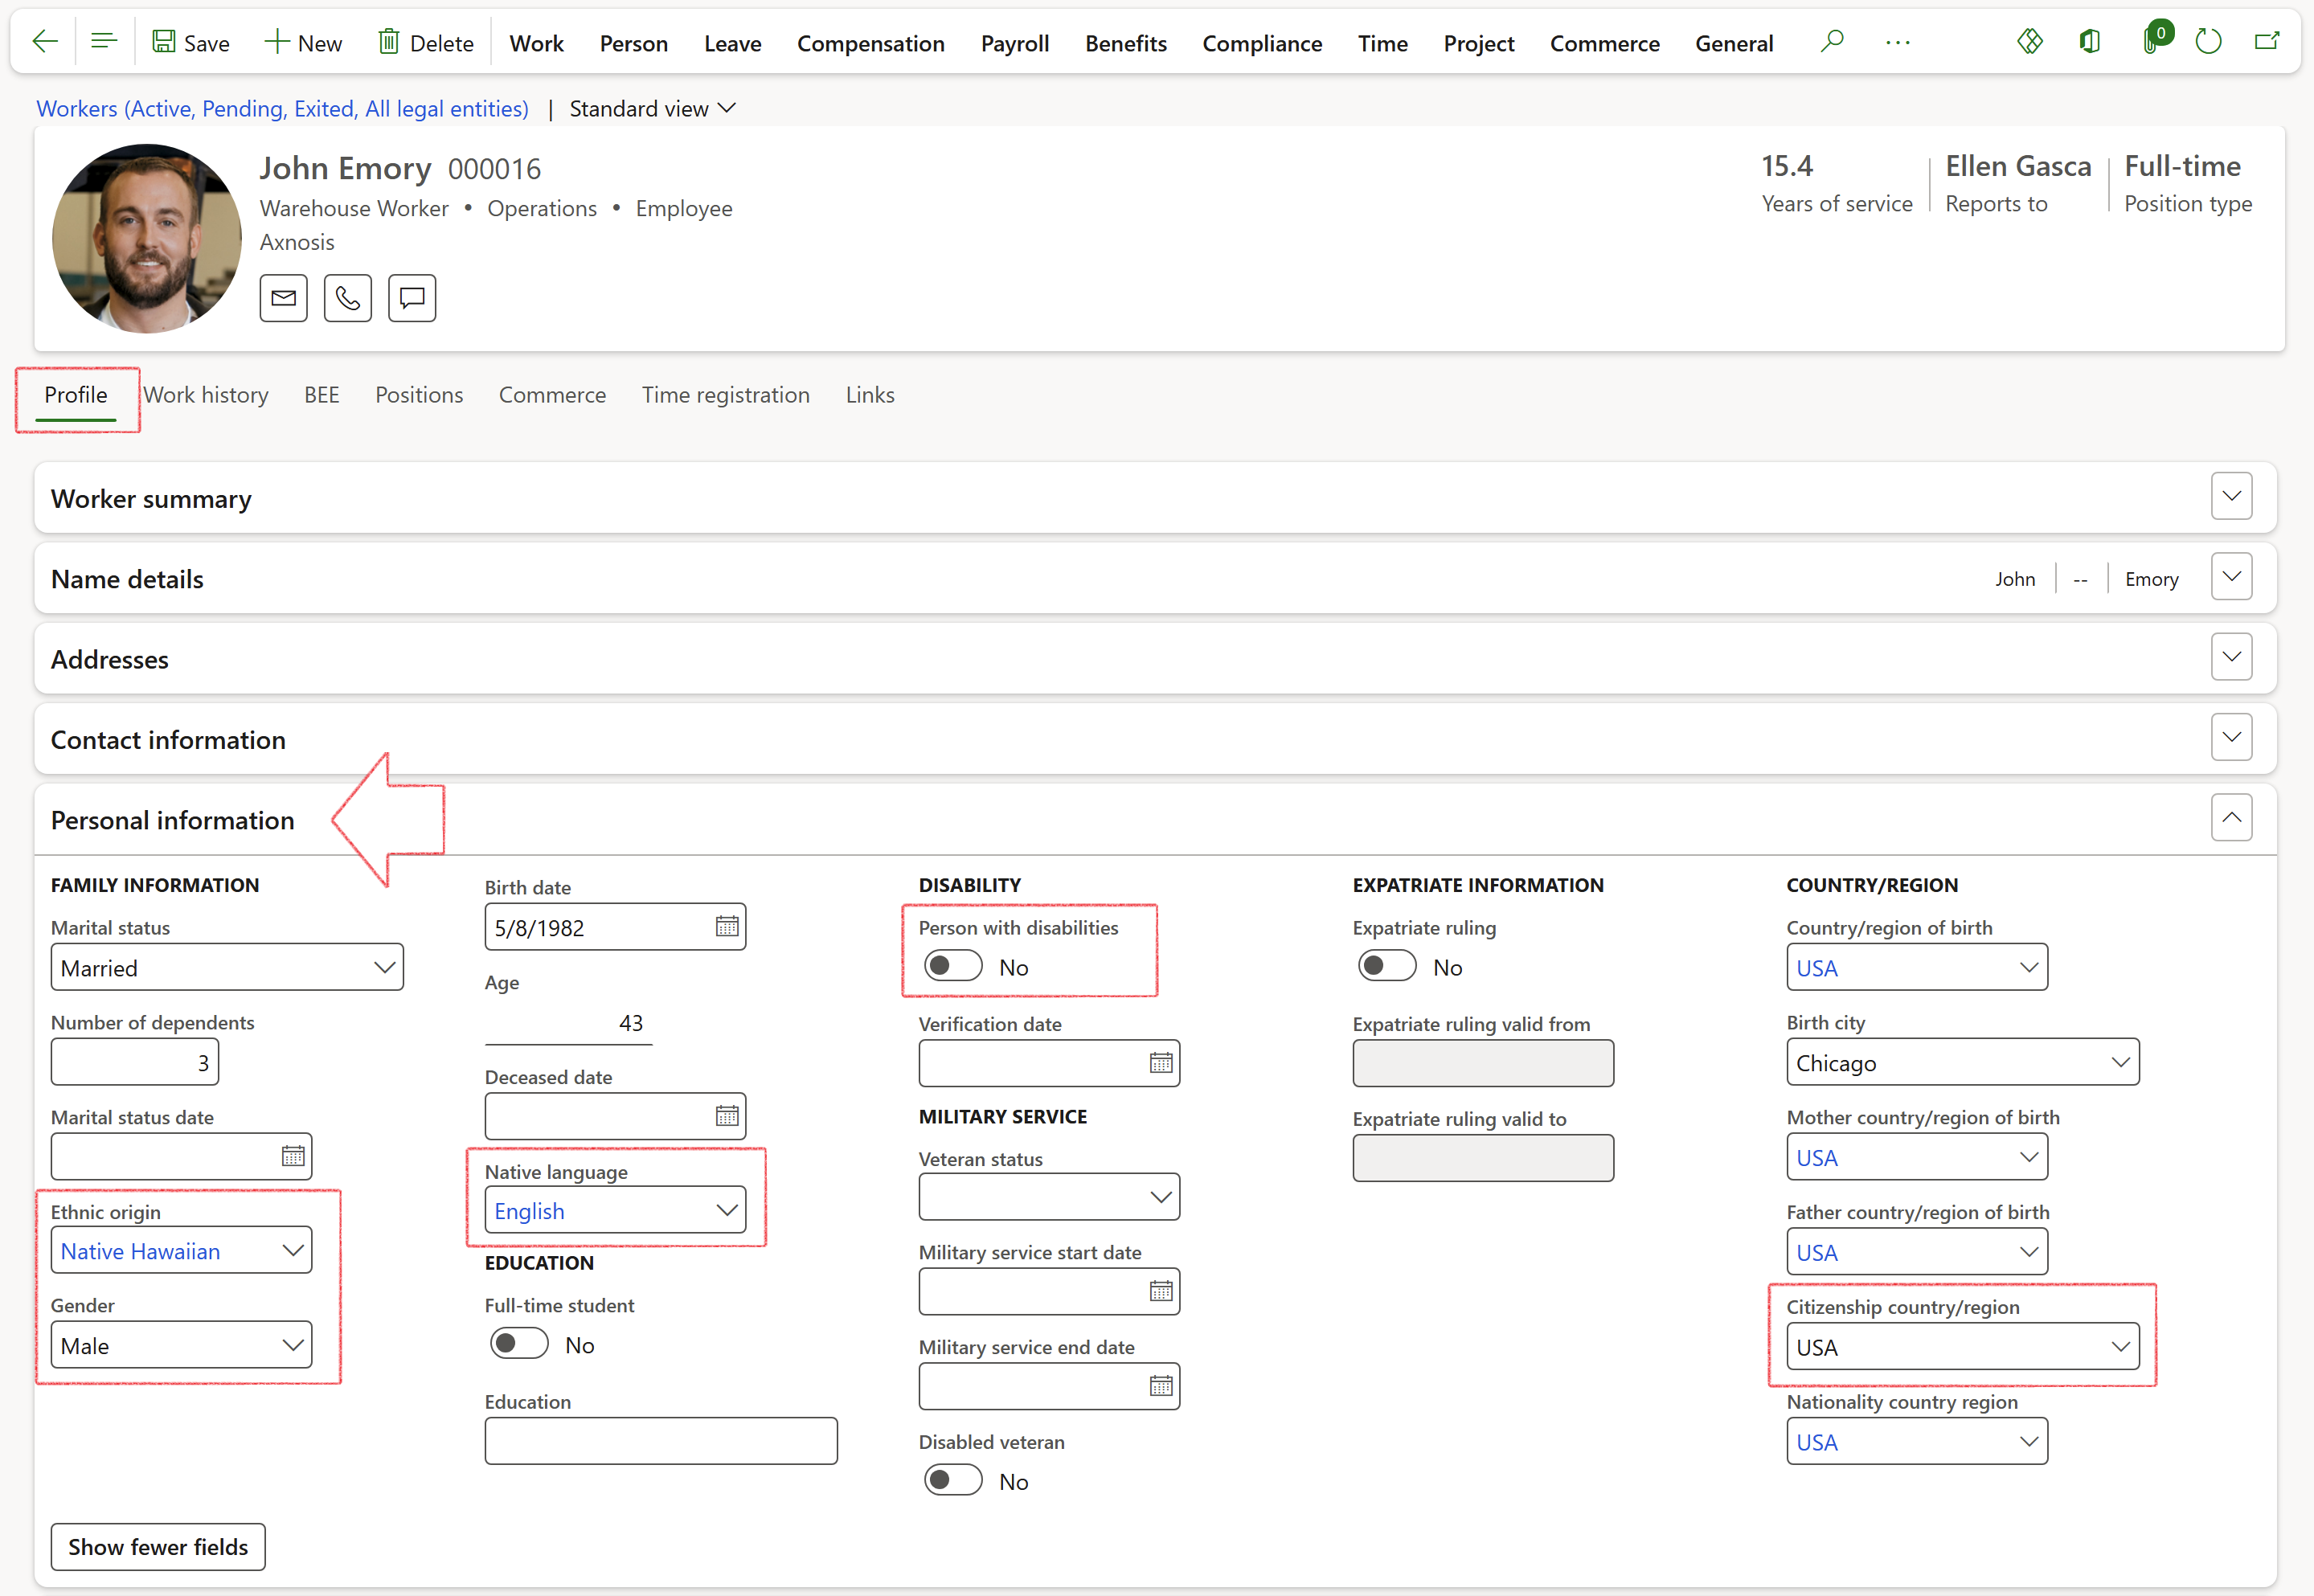
Task: Enable the Full-time student toggle
Action: (519, 1345)
